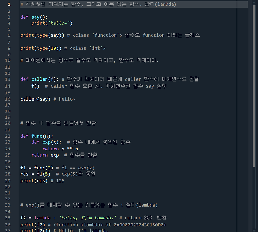Click the lambda keyword on line 35

[42, 218]
